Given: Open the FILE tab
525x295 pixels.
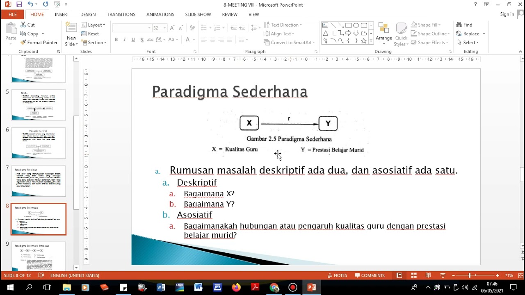Looking at the screenshot, I should pos(12,14).
